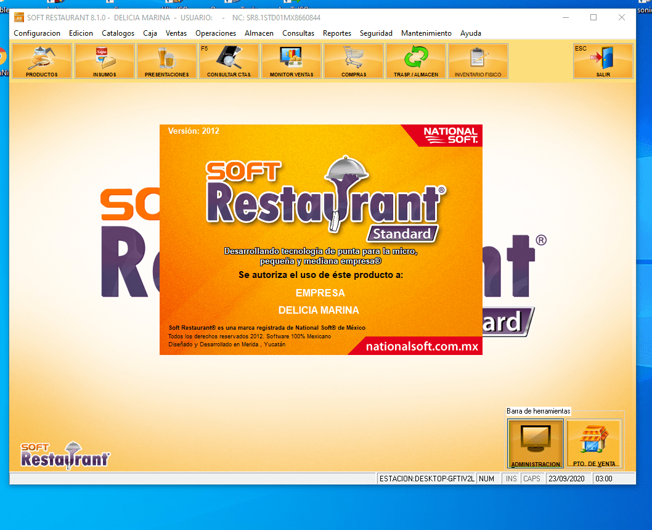Click the Inventario Fisico clipboard icon
Viewport: 652px width, 530px height.
[x=478, y=61]
